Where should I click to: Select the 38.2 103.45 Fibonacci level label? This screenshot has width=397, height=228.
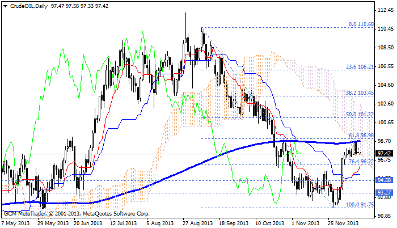point(360,92)
